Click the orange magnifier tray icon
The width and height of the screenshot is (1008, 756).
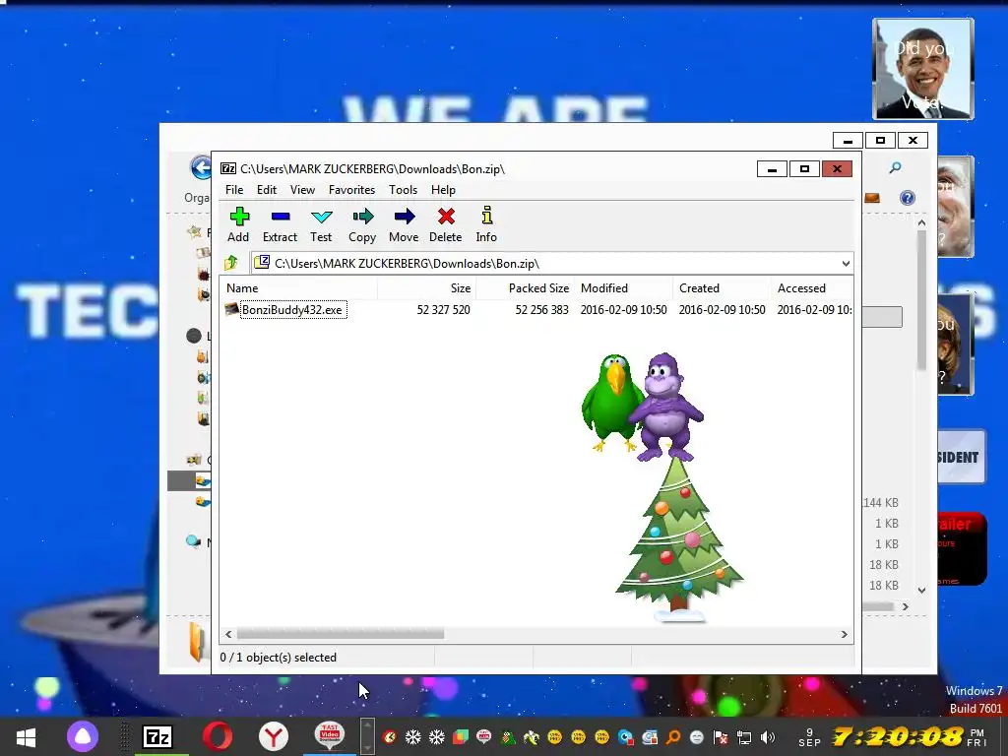click(673, 736)
